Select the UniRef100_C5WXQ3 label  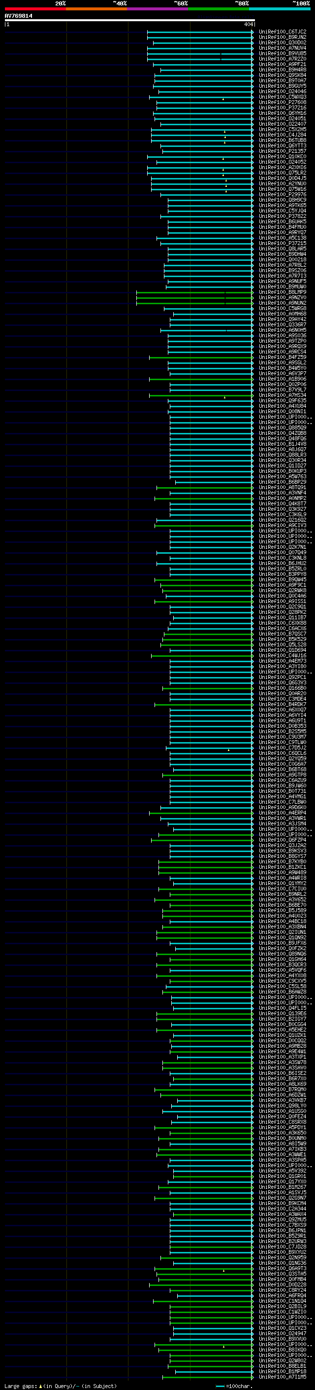[282, 97]
